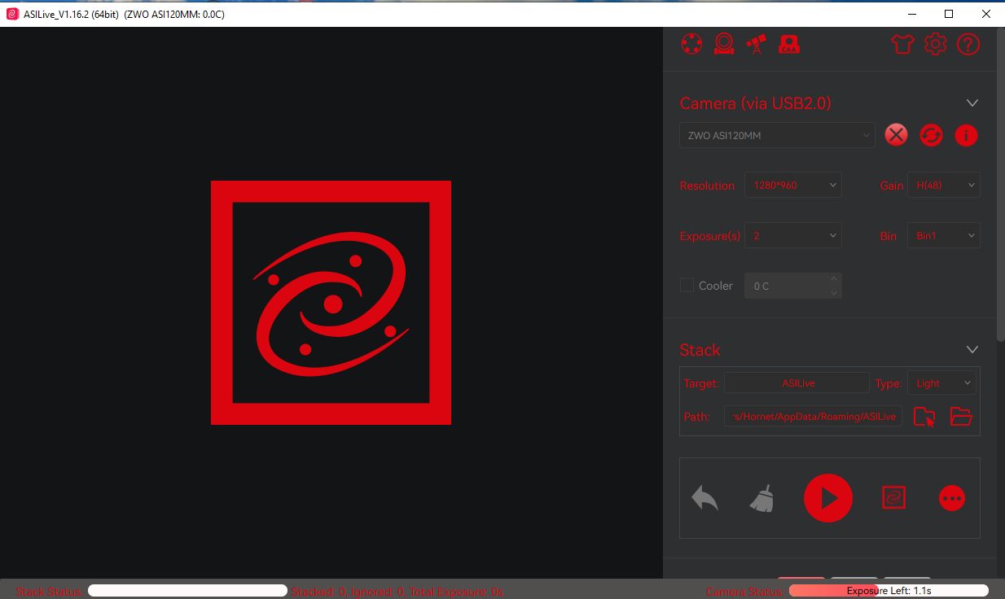Open the settings gear icon
This screenshot has width=1005, height=599.
[936, 44]
